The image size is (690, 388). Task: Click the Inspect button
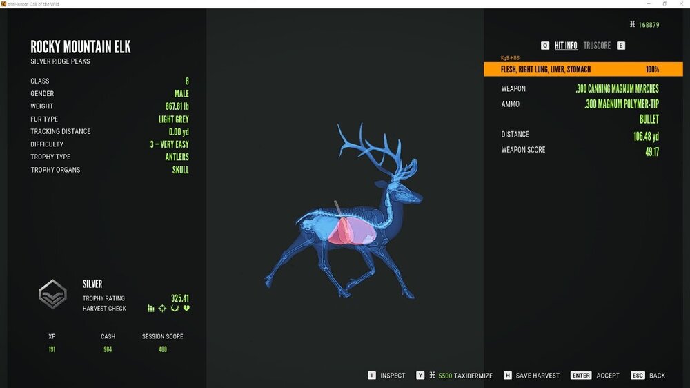point(393,376)
